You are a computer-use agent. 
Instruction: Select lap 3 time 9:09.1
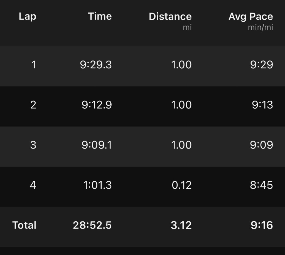[97, 145]
